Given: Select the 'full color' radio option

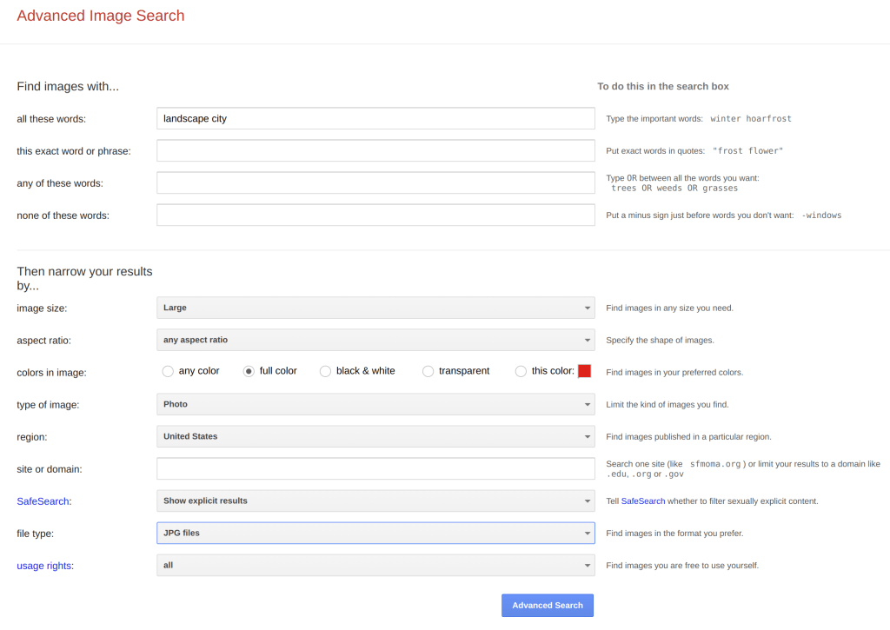Looking at the screenshot, I should pyautogui.click(x=249, y=371).
